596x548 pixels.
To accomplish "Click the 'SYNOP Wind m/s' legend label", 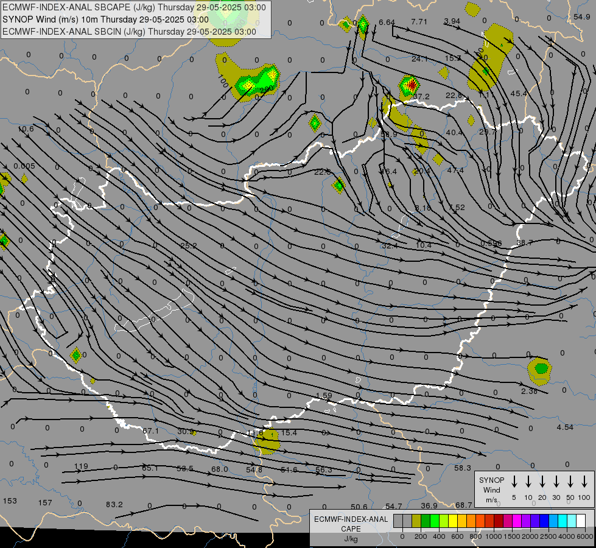I will point(491,490).
